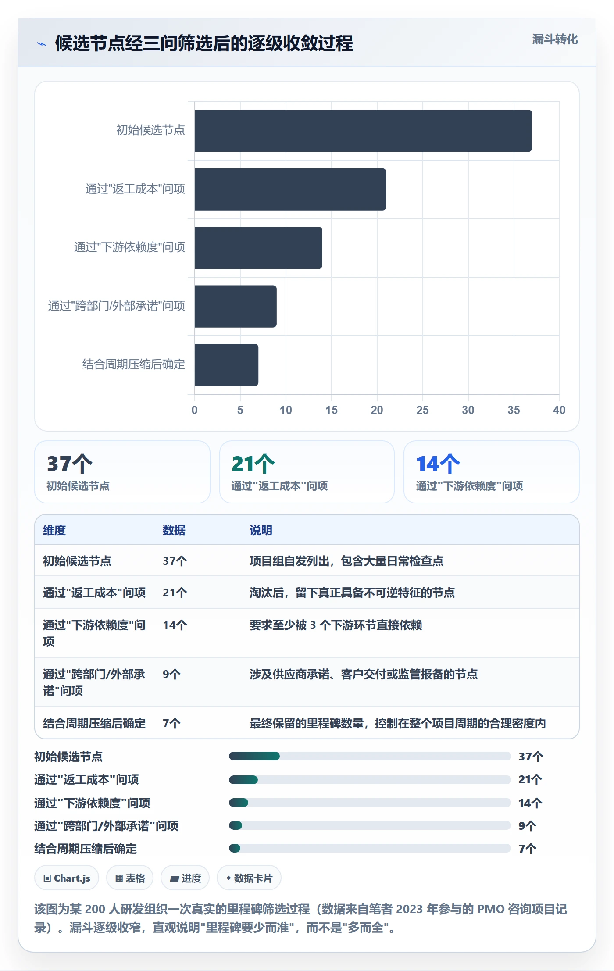This screenshot has height=971, width=614.
Task: Click table cell 淘汰后，留下真正具备不可逆特征的节点
Action: pos(352,593)
